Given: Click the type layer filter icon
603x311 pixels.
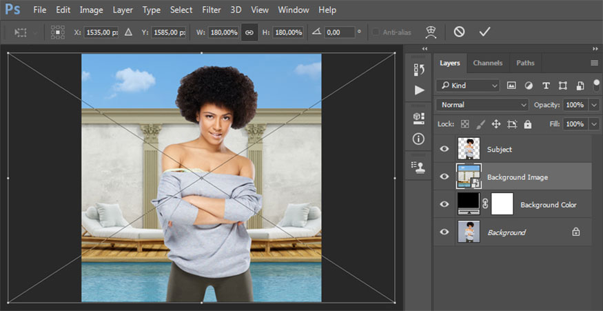Looking at the screenshot, I should (x=546, y=86).
